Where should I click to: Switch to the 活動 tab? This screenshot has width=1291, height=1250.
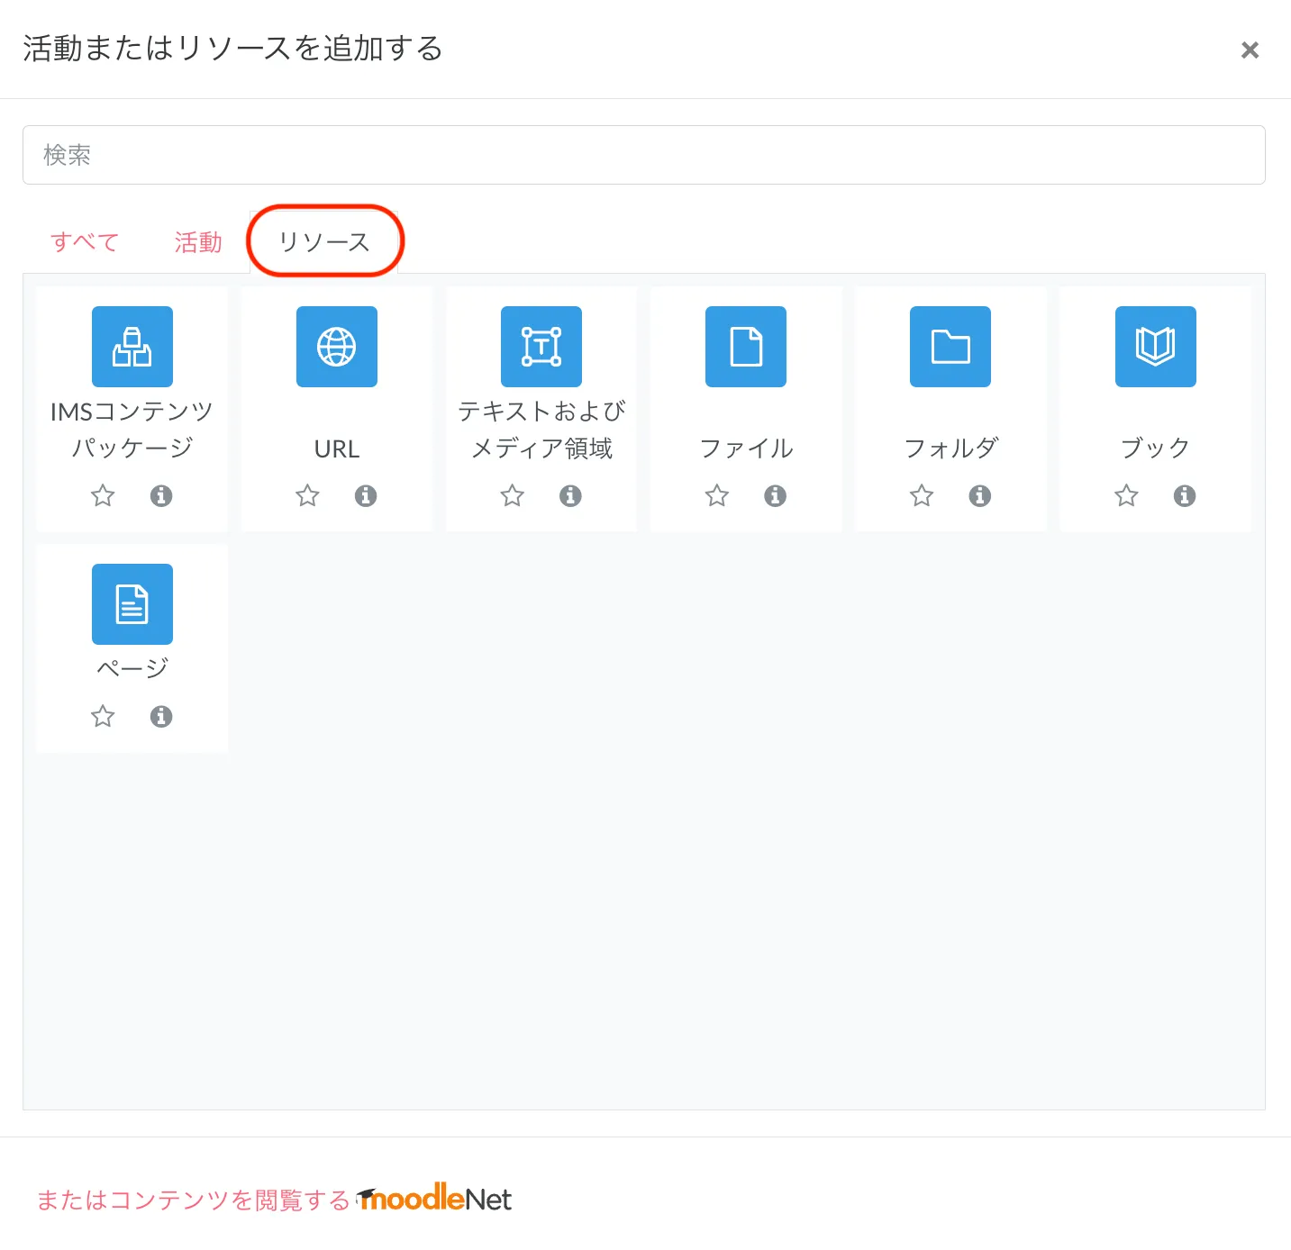pyautogui.click(x=198, y=242)
